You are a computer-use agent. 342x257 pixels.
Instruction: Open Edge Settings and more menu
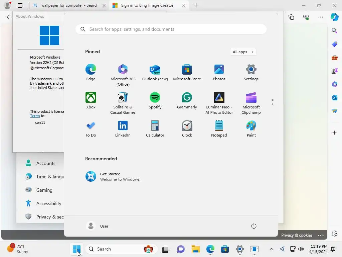pyautogui.click(x=320, y=17)
